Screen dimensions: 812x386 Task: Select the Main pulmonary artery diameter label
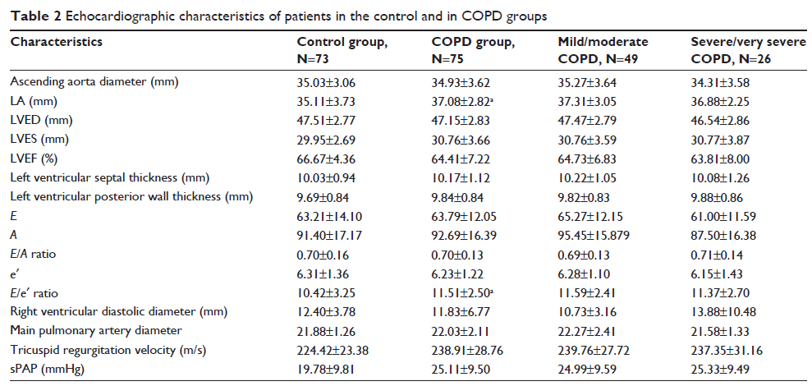[x=85, y=330]
